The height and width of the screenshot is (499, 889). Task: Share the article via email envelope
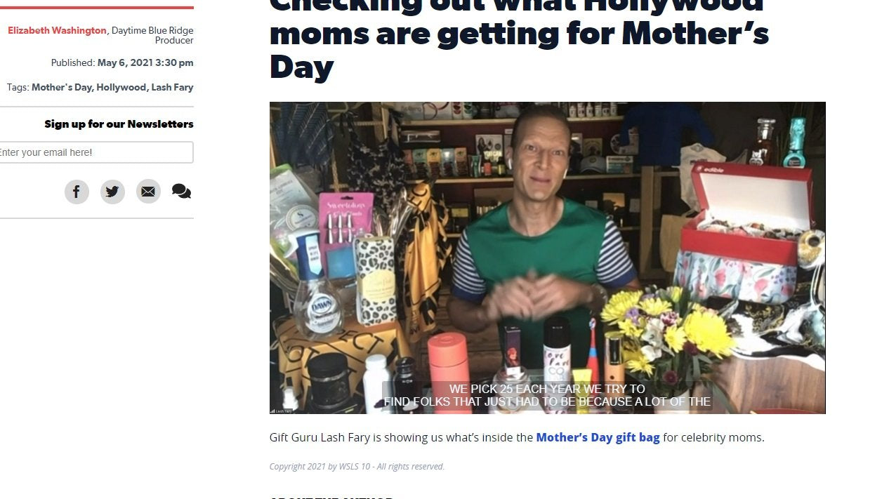pyautogui.click(x=148, y=191)
